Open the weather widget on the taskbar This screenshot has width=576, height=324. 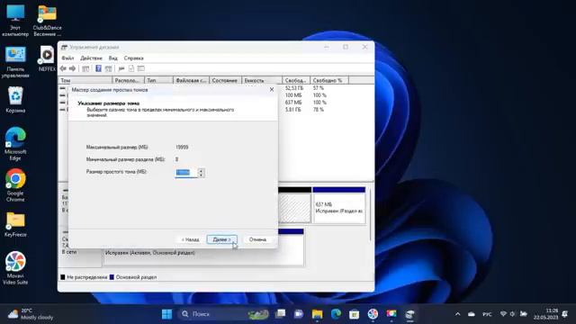[31, 314]
